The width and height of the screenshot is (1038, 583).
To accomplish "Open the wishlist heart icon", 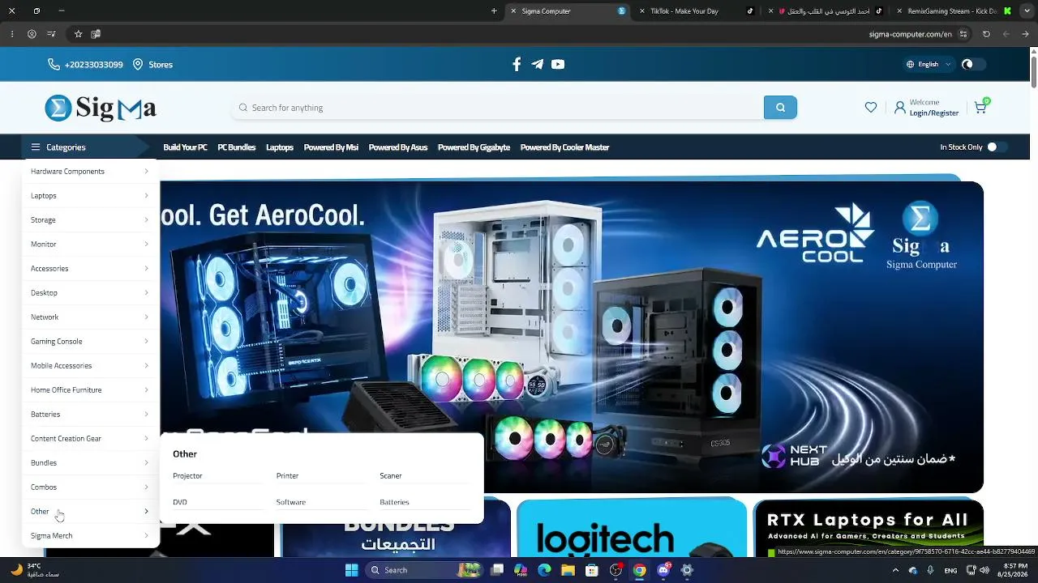I will pyautogui.click(x=871, y=108).
